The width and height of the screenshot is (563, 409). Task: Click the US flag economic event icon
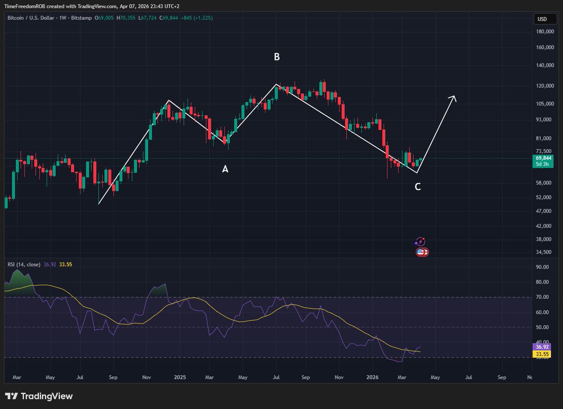point(422,253)
